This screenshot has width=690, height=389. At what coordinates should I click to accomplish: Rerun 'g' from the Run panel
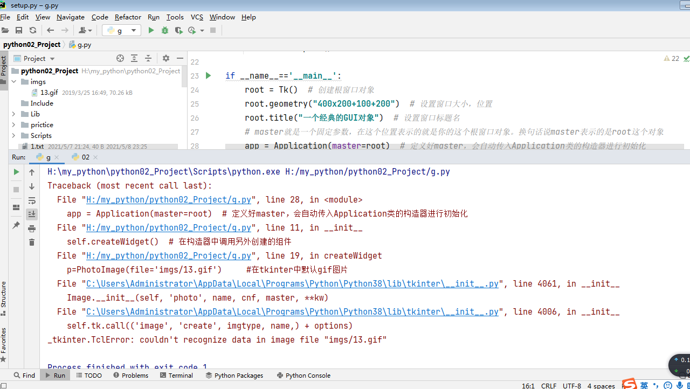tap(16, 172)
